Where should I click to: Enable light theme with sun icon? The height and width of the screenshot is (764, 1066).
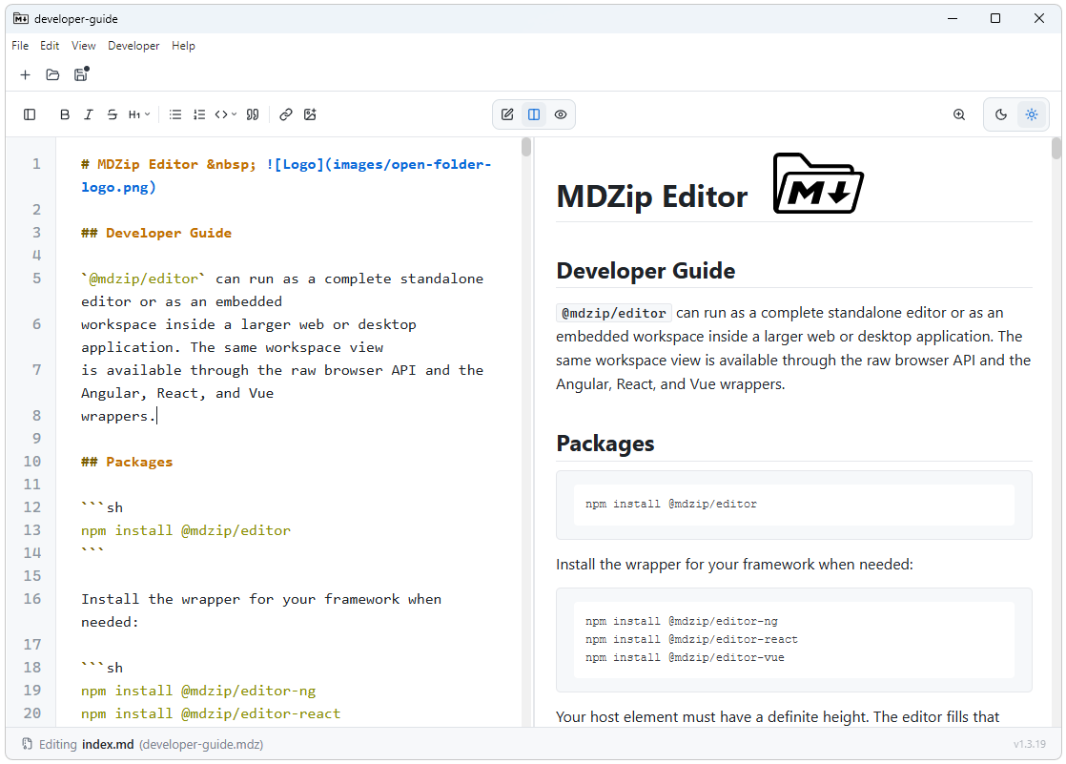(1032, 114)
